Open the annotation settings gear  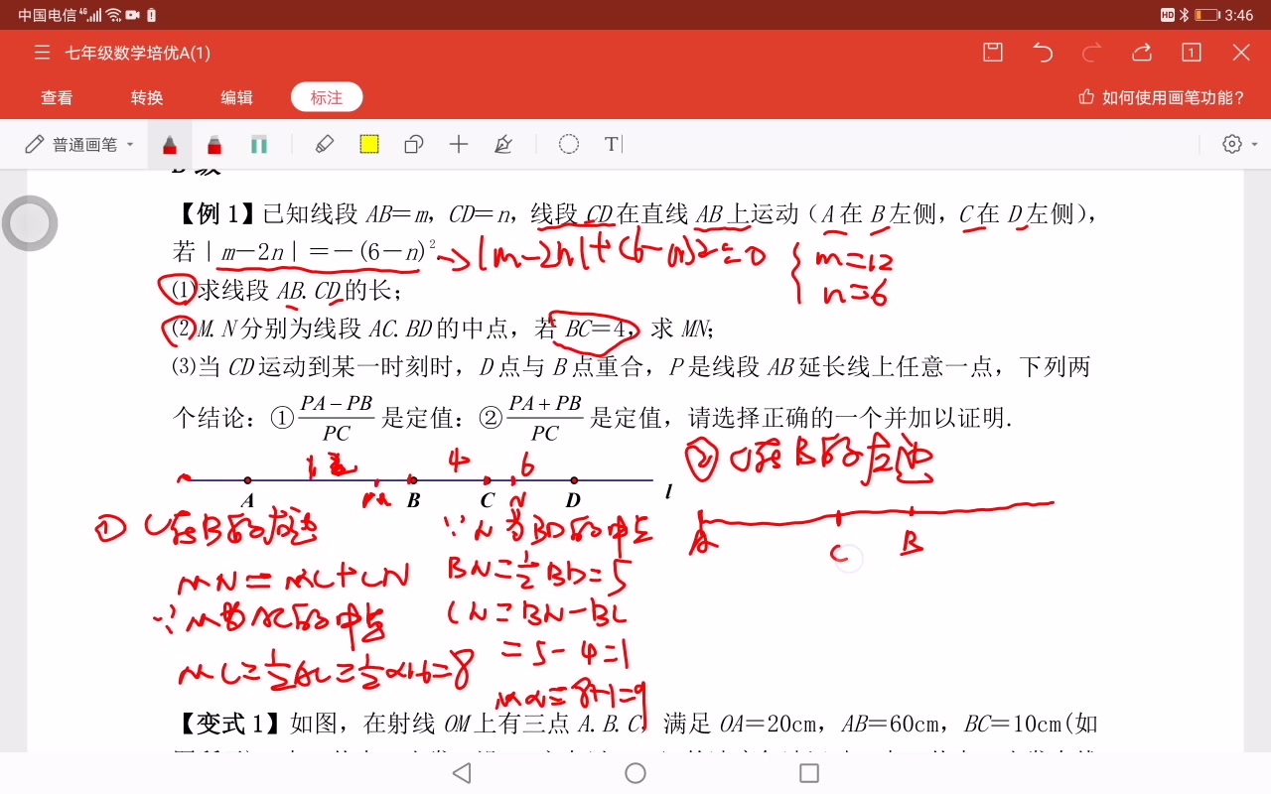(x=1231, y=144)
